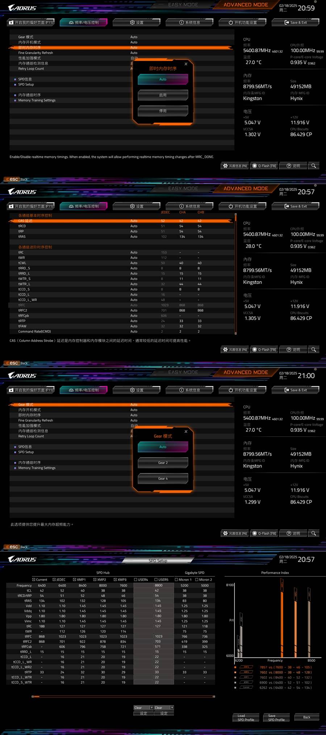The image size is (326, 735).
Task: Click the search magnifier icon beside the 即时内存时序 popup screen
Action: [x=313, y=166]
